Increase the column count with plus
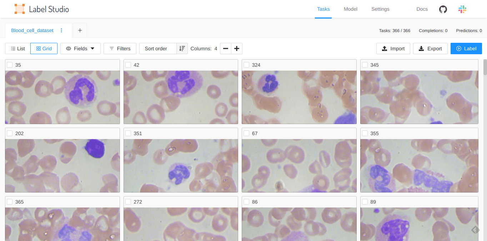Screen dimensions: 487x241 tap(237, 48)
